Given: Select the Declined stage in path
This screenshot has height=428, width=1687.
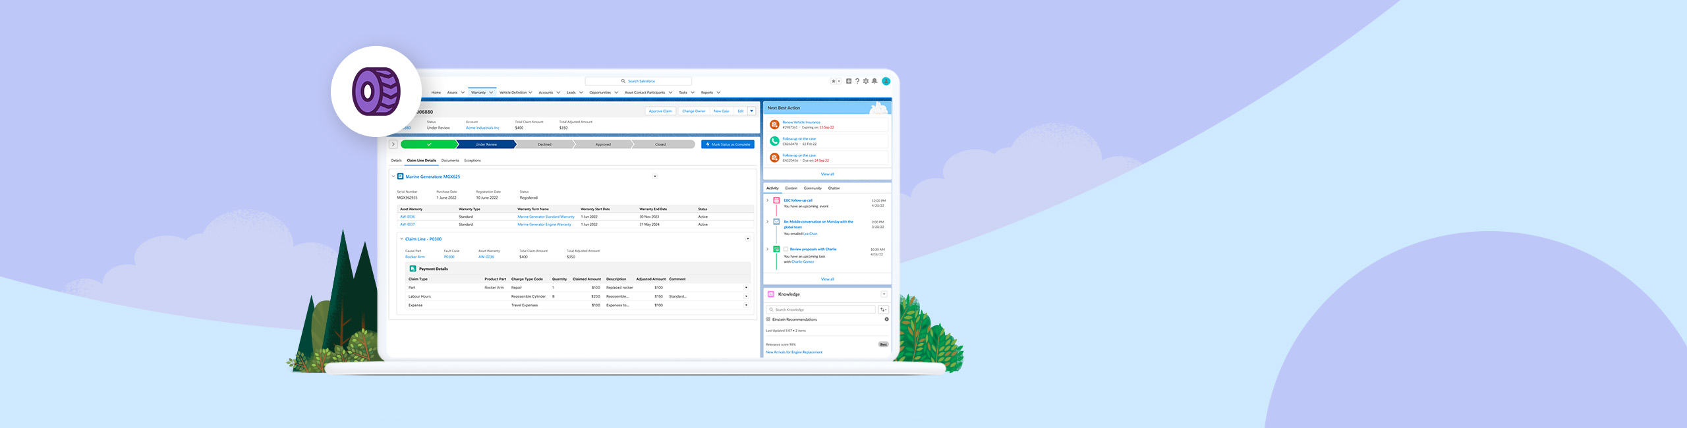Looking at the screenshot, I should point(544,144).
